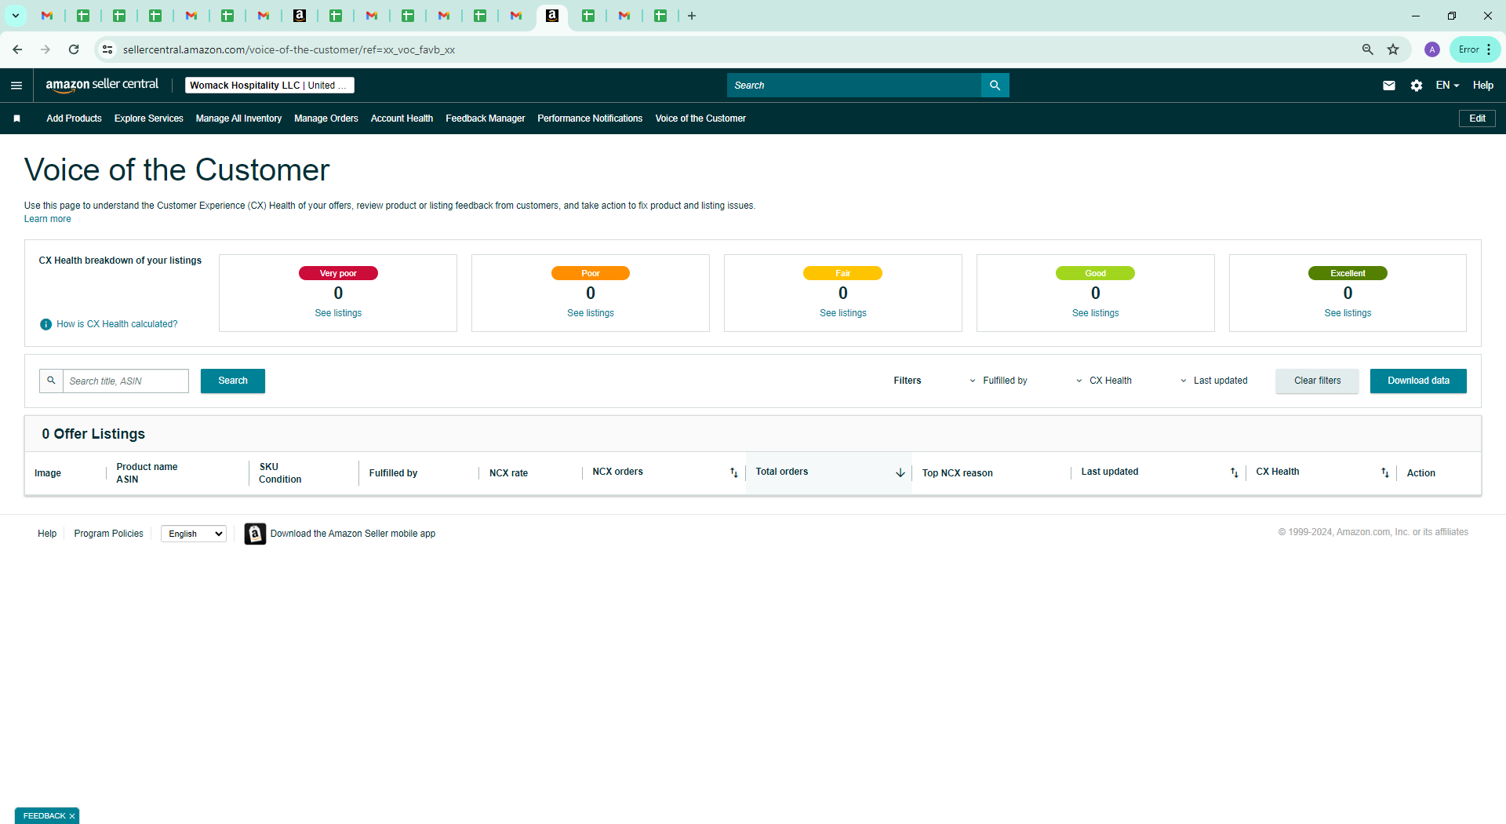Open the EN language dropdown
The width and height of the screenshot is (1506, 824).
click(x=1447, y=86)
